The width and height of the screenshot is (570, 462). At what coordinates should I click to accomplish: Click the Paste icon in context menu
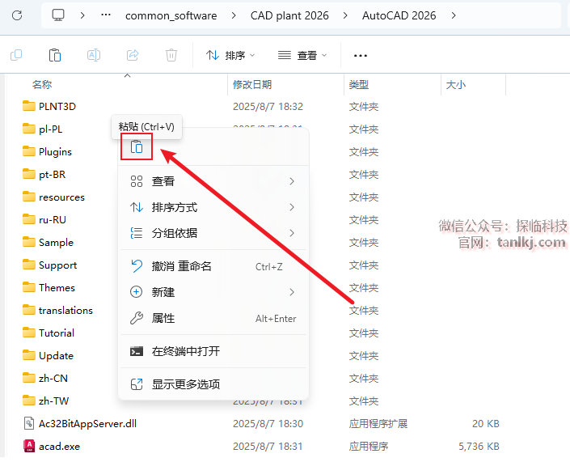(x=137, y=147)
